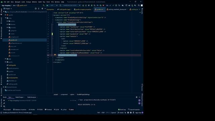Open the Profiler tool window
Image resolution: width=215 pixels, height=121 pixels.
click(32, 110)
